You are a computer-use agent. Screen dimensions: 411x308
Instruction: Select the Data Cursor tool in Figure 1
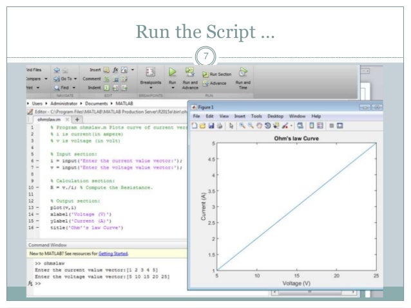276,126
